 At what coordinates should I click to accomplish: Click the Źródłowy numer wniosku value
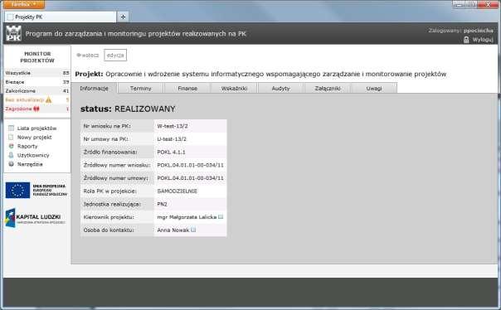(190, 165)
